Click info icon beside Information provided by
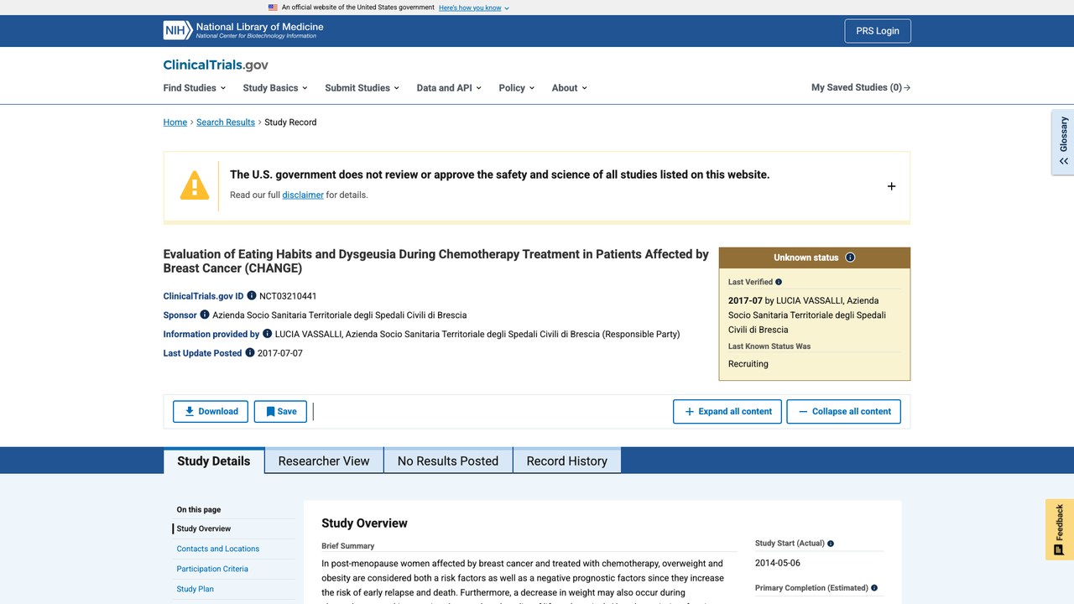 point(268,334)
